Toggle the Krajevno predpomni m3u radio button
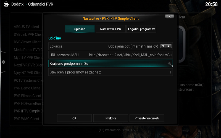221x138 pixels. (169, 63)
